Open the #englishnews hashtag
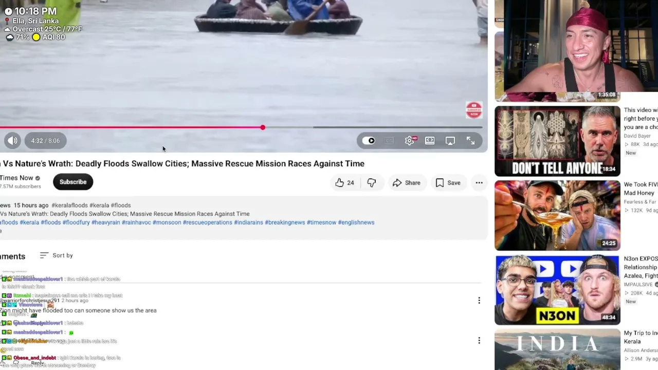Screen dimensions: 658x370 [x=356, y=223]
